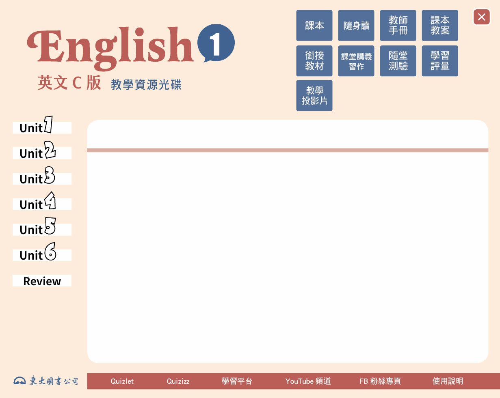Switch to Unit 4 resources

click(42, 204)
